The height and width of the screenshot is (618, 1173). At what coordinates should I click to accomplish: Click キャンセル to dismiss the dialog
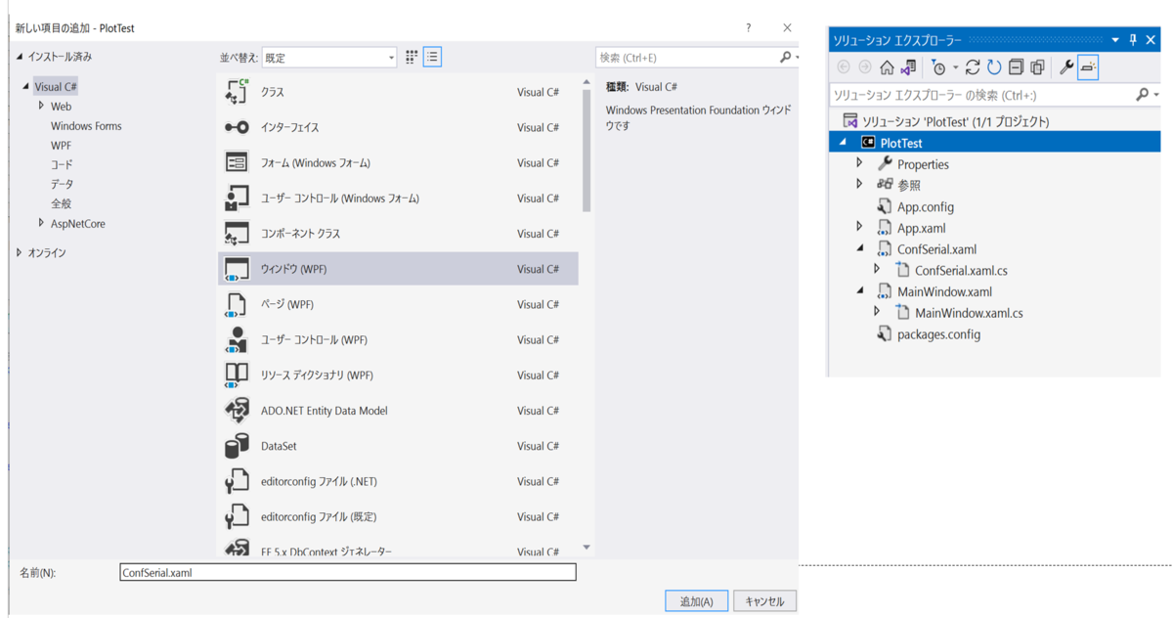pos(764,599)
